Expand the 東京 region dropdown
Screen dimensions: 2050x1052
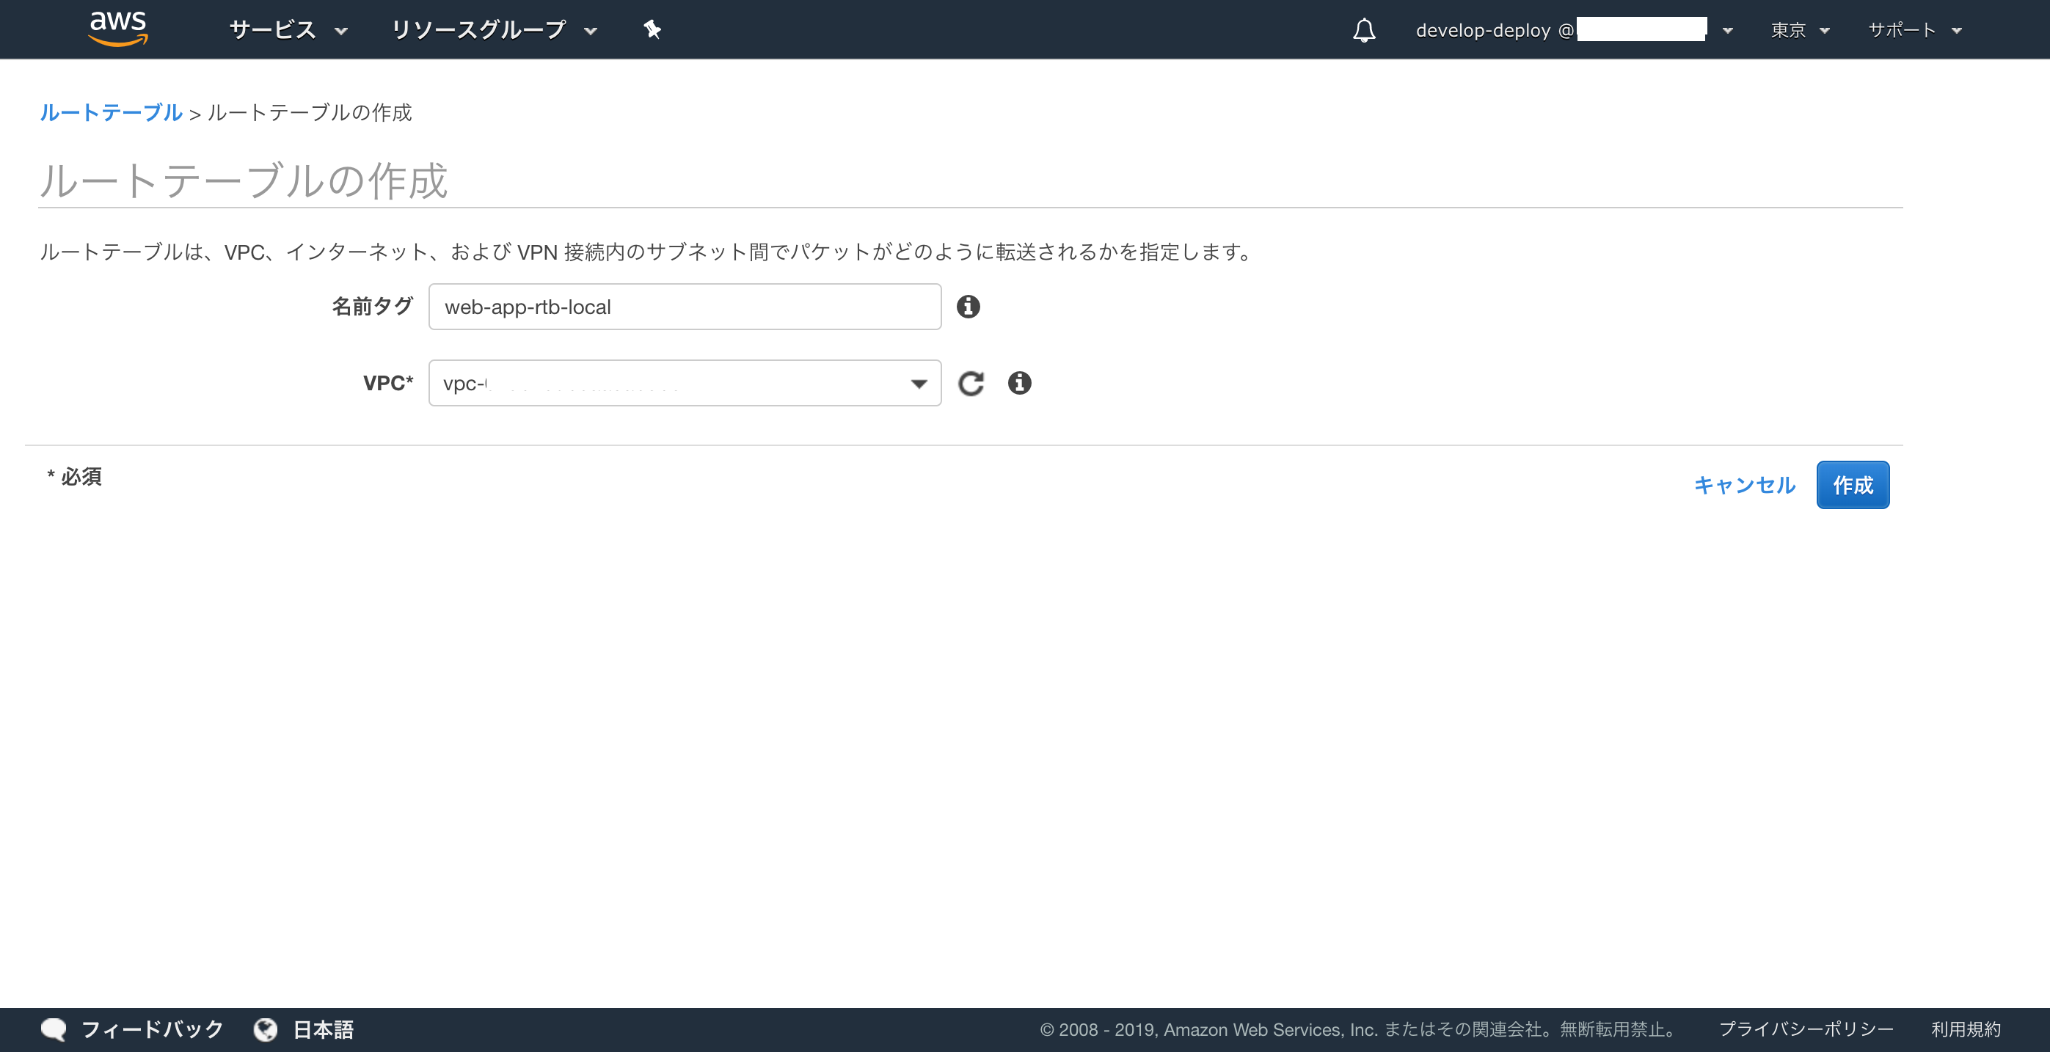point(1799,30)
